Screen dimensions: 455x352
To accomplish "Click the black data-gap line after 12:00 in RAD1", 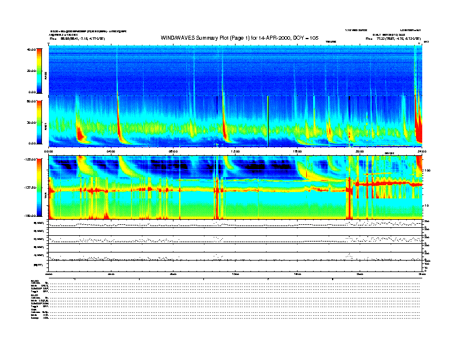I will [x=268, y=121].
